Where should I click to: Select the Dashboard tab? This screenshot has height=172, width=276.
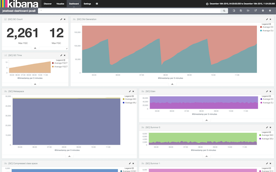click(74, 4)
